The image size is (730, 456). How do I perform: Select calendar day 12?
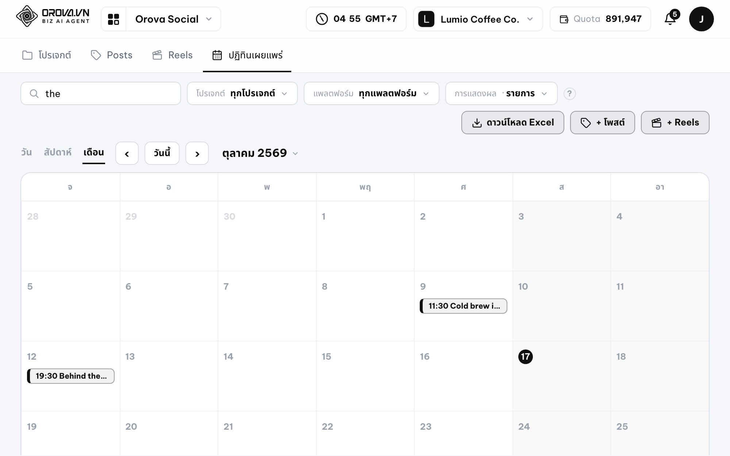click(32, 356)
